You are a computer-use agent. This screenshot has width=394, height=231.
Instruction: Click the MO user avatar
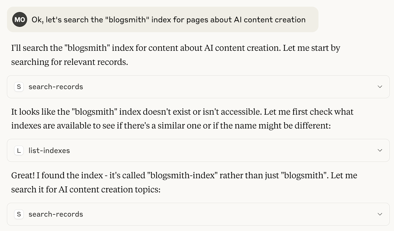point(20,19)
